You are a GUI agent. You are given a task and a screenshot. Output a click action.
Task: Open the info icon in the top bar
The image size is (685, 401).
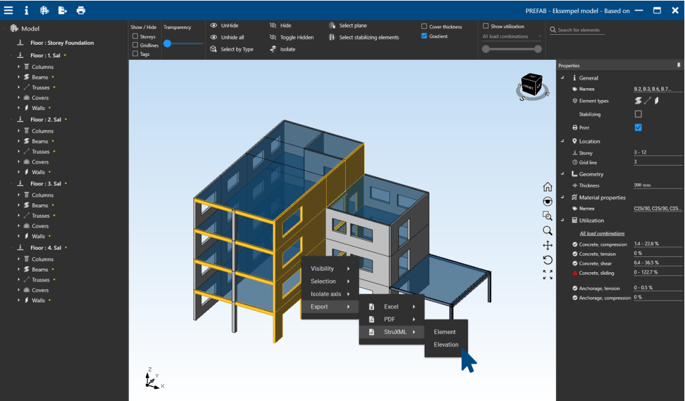(x=26, y=10)
